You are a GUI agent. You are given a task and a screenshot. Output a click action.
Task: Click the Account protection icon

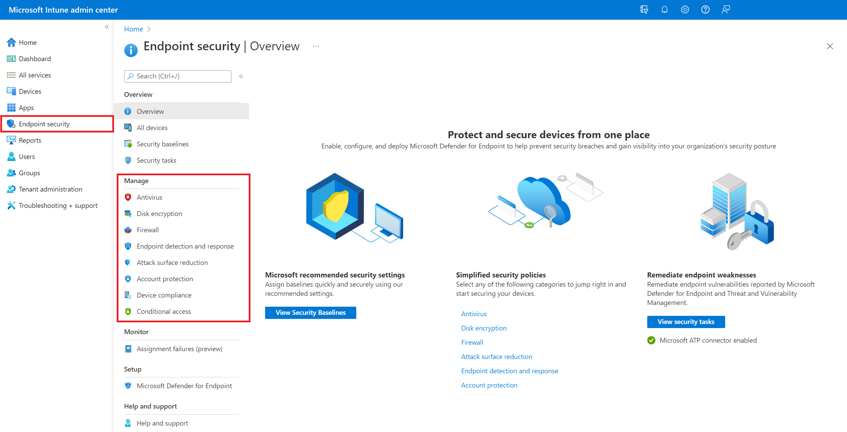128,279
